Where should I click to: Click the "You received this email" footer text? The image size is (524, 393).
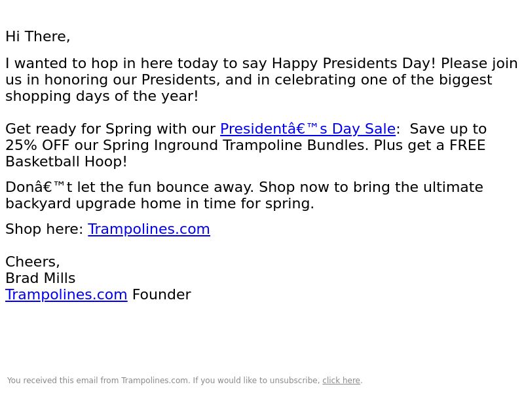click(62, 381)
